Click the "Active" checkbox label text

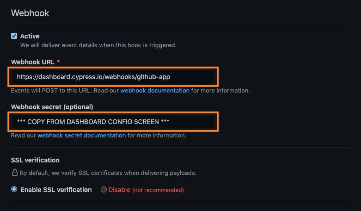tap(30, 36)
